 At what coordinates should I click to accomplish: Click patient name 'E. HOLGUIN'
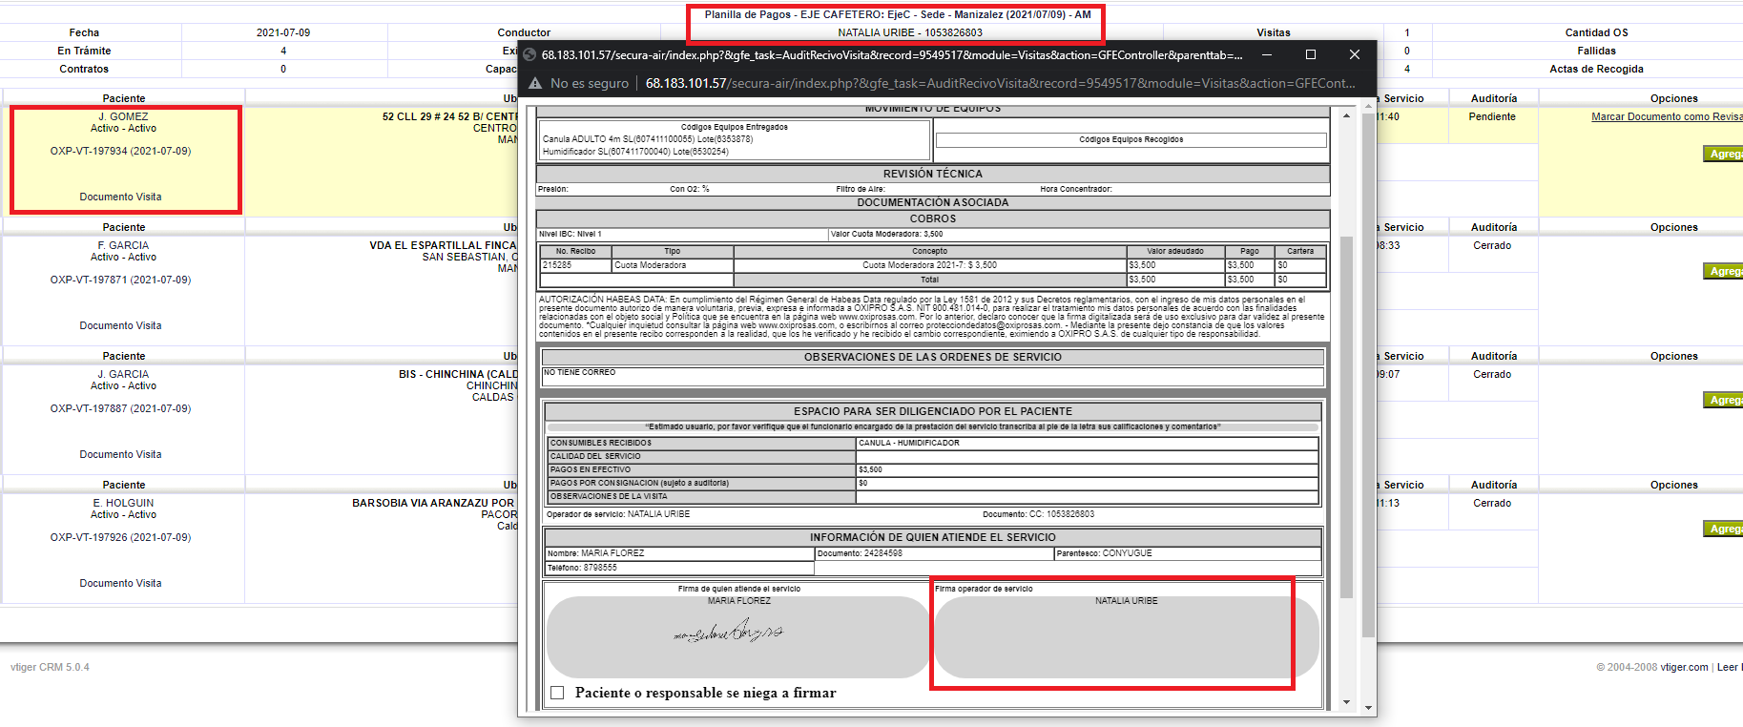pos(123,503)
